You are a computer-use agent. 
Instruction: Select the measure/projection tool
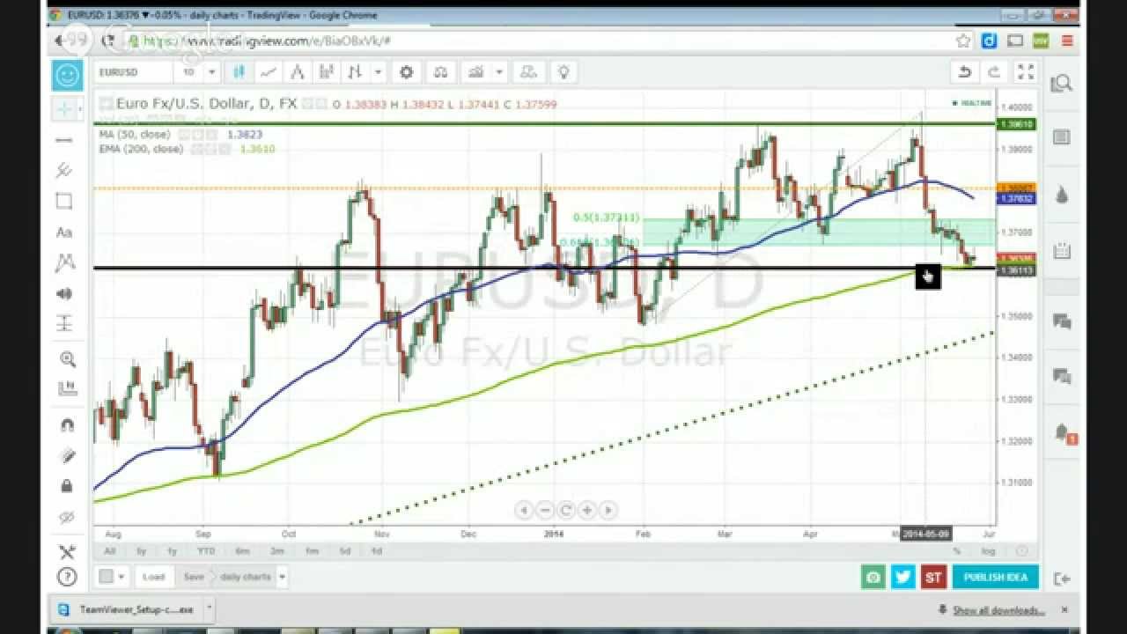[x=64, y=323]
